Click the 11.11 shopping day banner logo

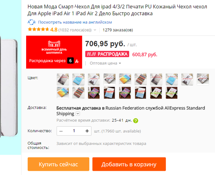(x=54, y=47)
